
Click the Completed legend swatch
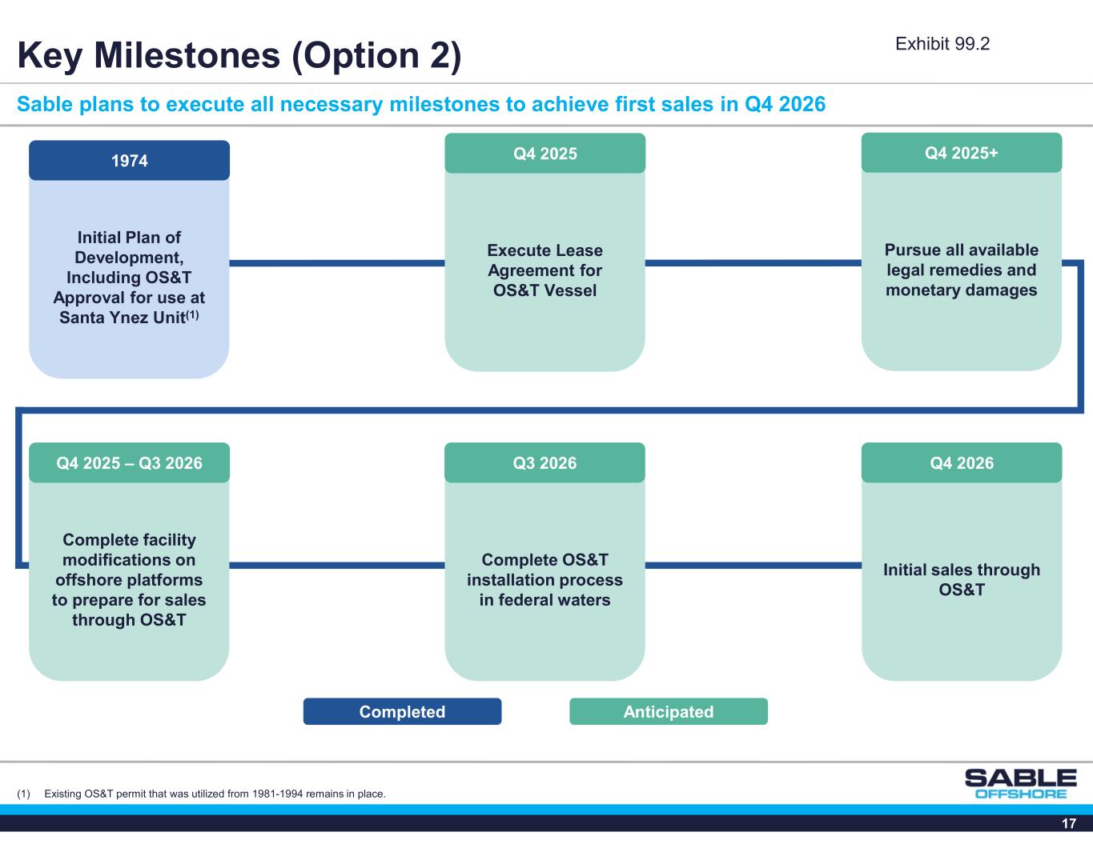(402, 712)
